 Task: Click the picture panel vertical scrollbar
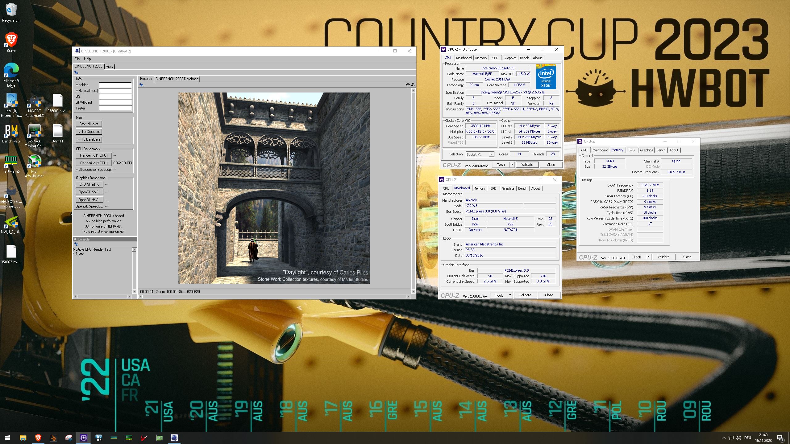(413, 191)
